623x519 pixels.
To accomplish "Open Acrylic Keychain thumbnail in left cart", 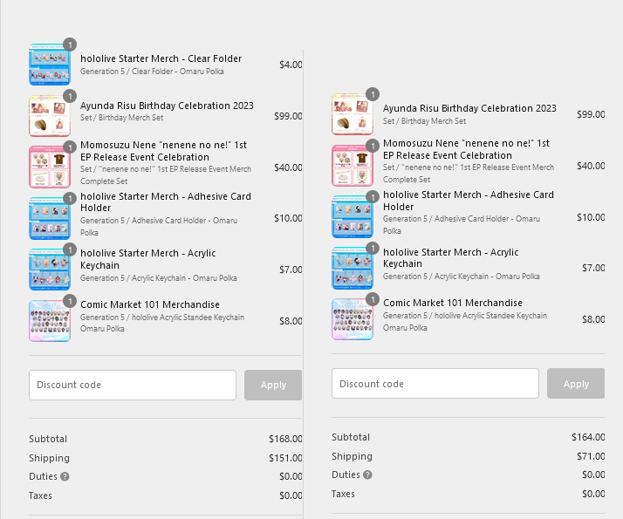I will (50, 270).
